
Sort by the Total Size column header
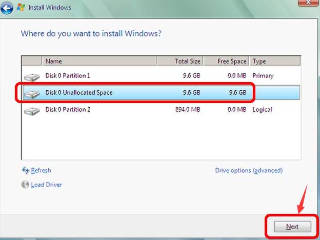[180, 61]
